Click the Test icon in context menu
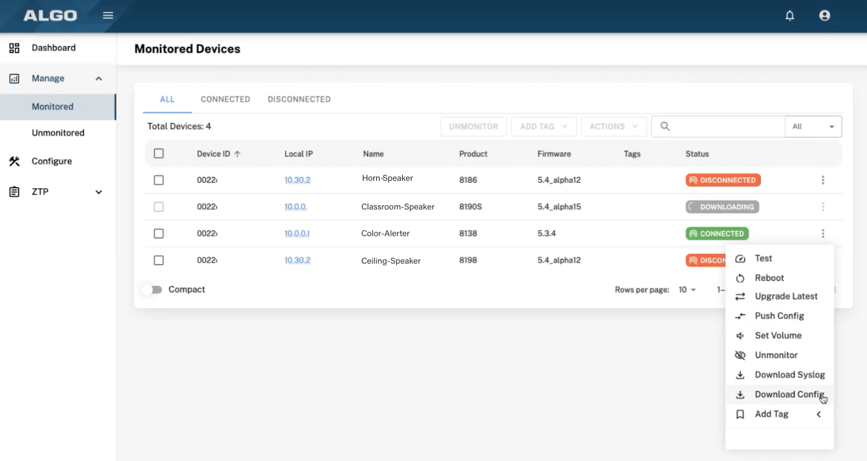867x461 pixels. pyautogui.click(x=740, y=258)
